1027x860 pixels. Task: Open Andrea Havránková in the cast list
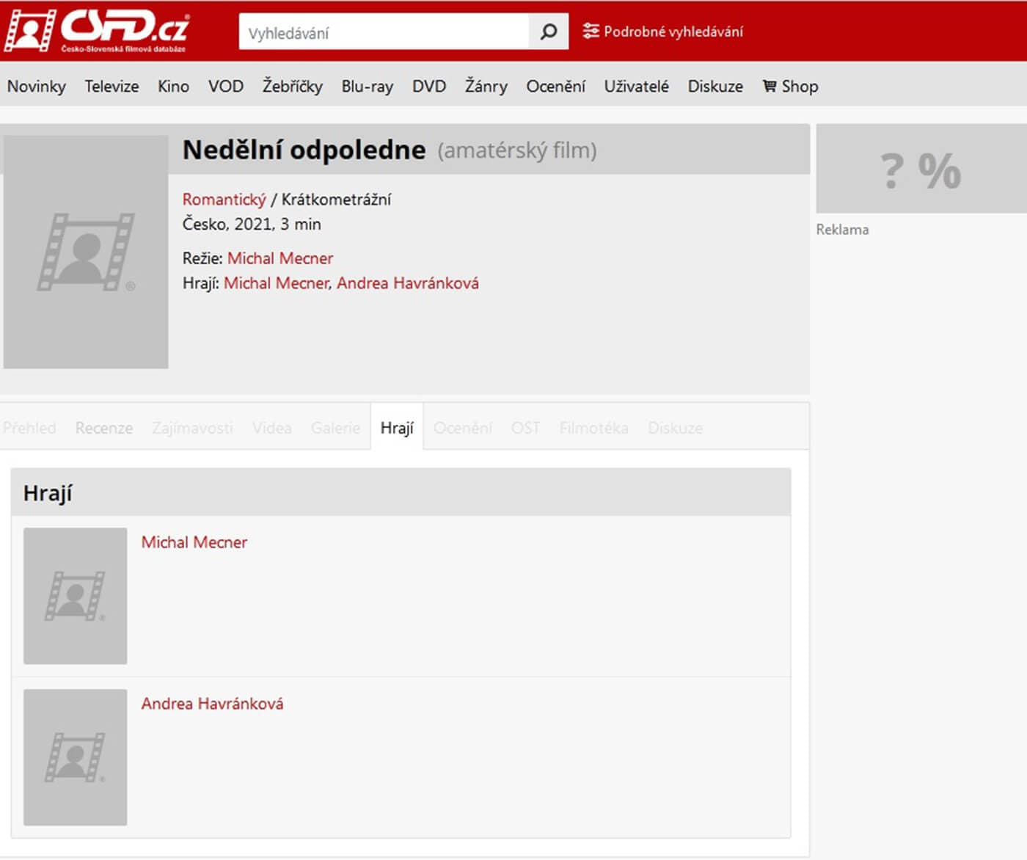point(212,704)
